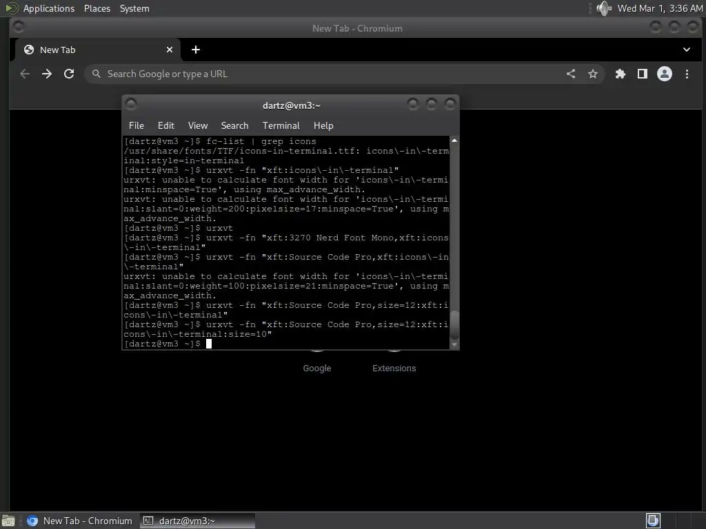Image resolution: width=706 pixels, height=529 pixels.
Task: Go back using Chromium back arrow
Action: click(x=25, y=74)
